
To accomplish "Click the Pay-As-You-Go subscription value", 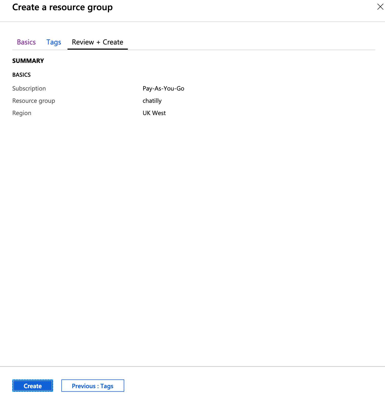I will coord(163,88).
